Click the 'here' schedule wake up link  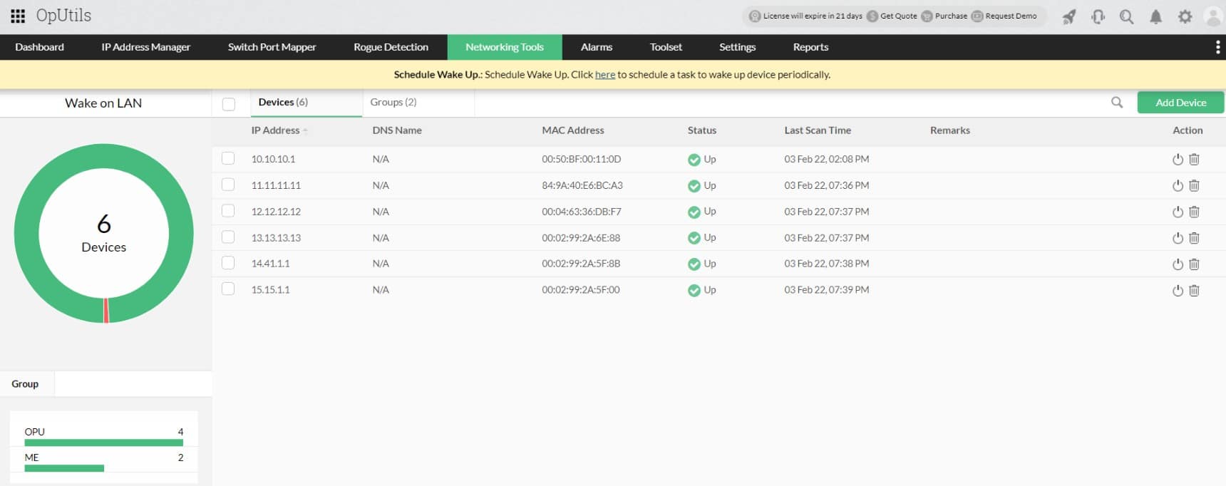click(x=605, y=75)
